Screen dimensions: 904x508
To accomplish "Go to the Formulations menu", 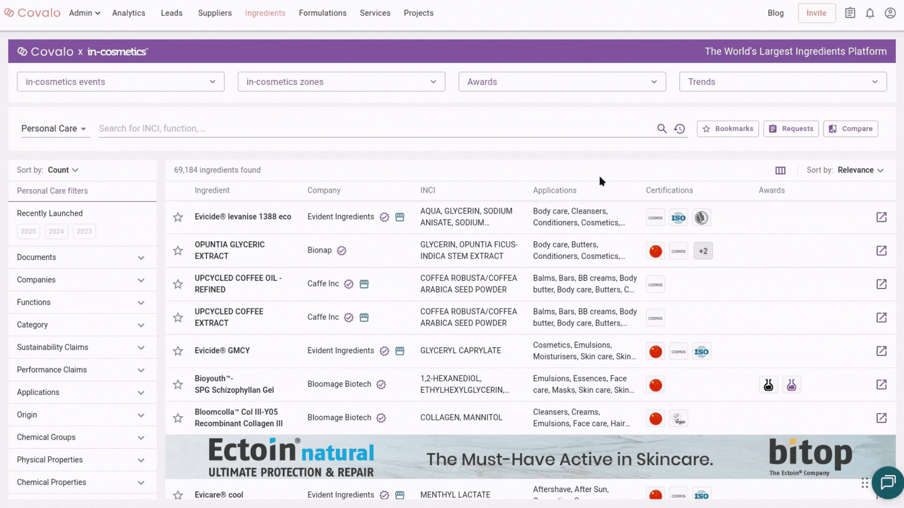I will click(322, 13).
